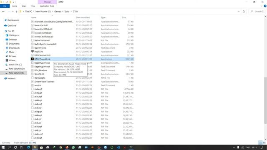Viewport: 267px width, 150px height.
Task: Open Task View on taskbar
Action: pos(22,147)
